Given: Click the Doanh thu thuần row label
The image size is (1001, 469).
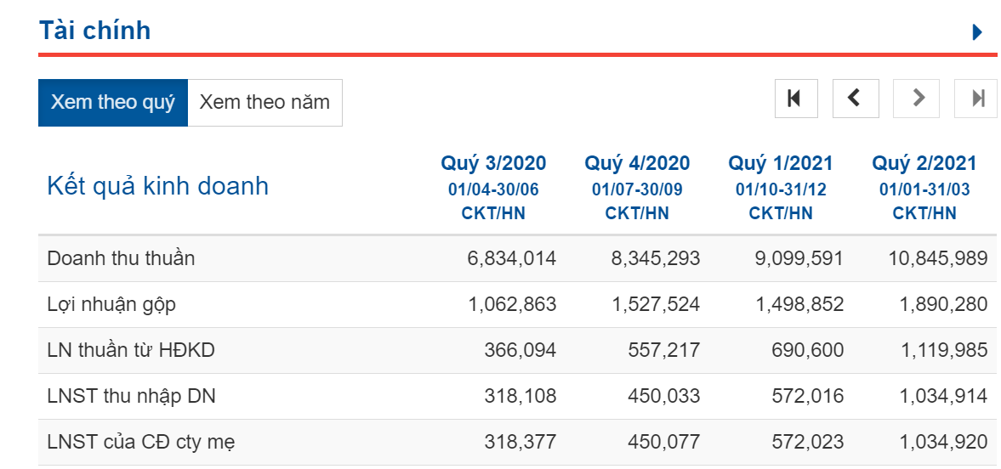Looking at the screenshot, I should [121, 258].
